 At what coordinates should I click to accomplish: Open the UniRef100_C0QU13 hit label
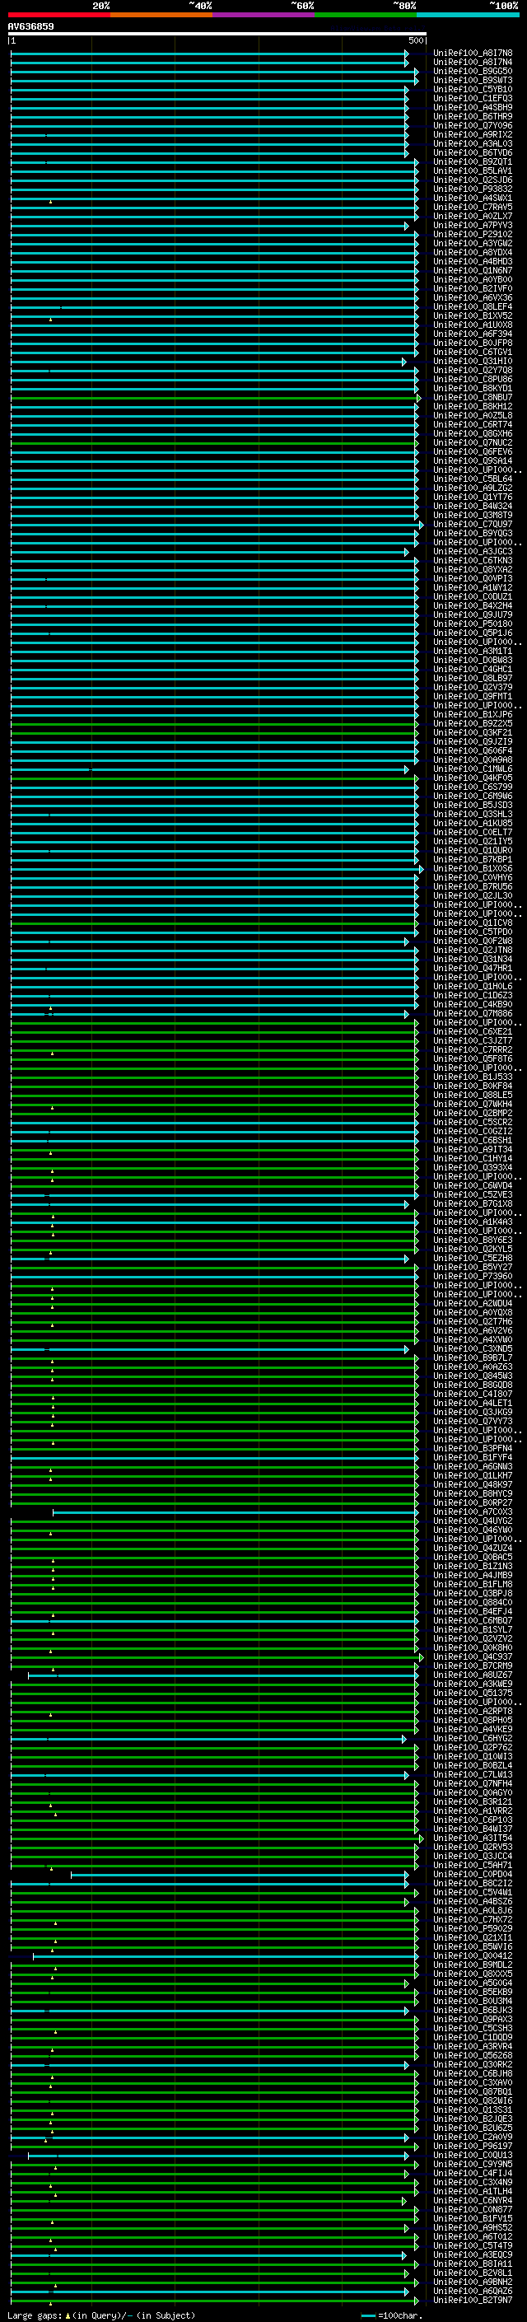[x=472, y=2156]
